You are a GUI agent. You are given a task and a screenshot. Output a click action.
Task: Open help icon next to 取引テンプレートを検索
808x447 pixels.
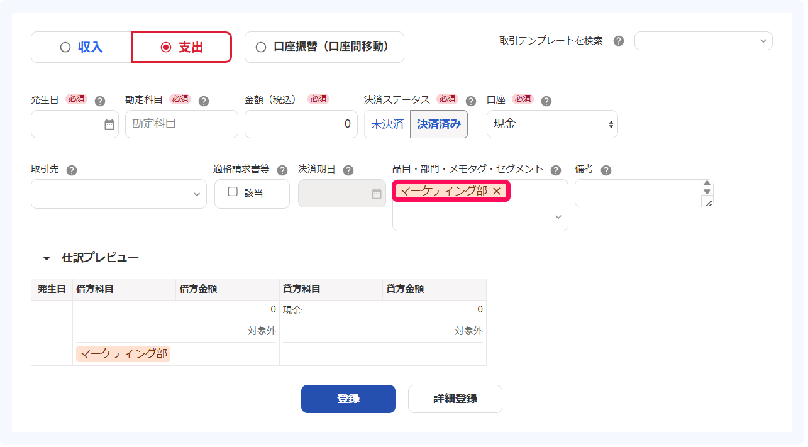pyautogui.click(x=619, y=41)
